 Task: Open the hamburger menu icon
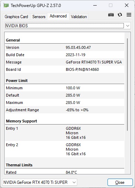pyautogui.click(x=129, y=15)
